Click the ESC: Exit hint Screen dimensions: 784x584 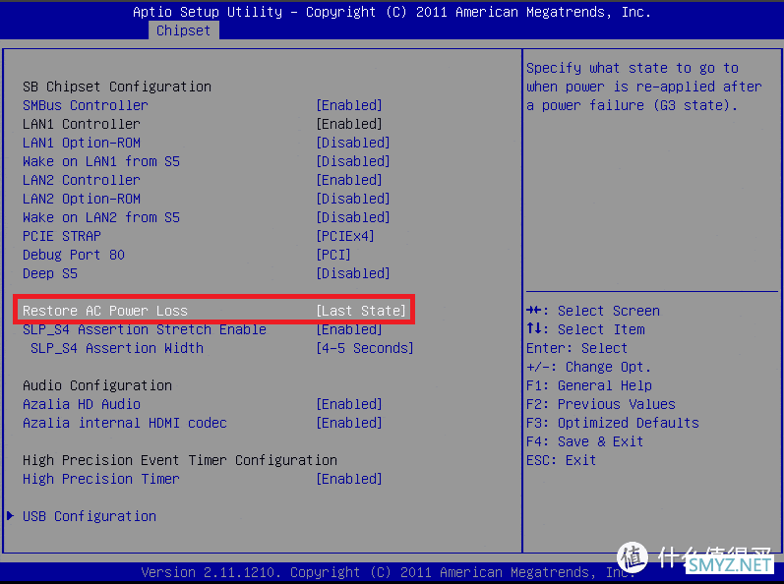[x=561, y=460]
